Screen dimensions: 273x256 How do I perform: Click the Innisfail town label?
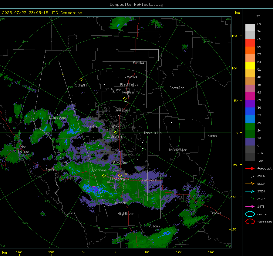pos(122,110)
